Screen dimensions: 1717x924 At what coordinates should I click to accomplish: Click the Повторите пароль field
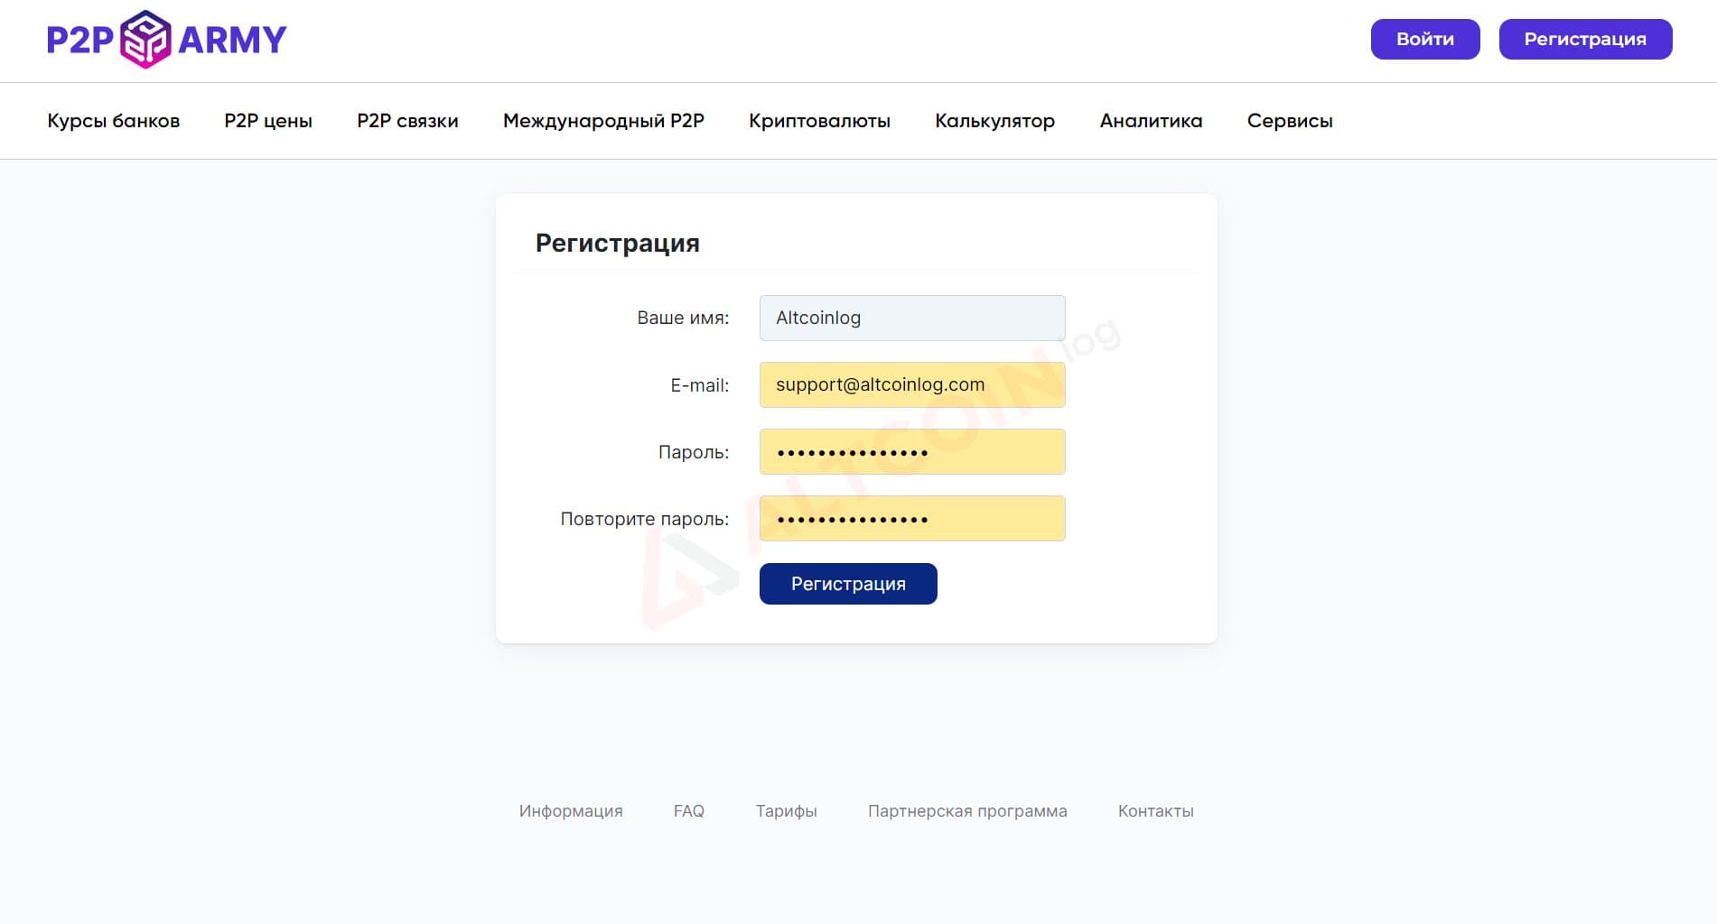tap(912, 518)
